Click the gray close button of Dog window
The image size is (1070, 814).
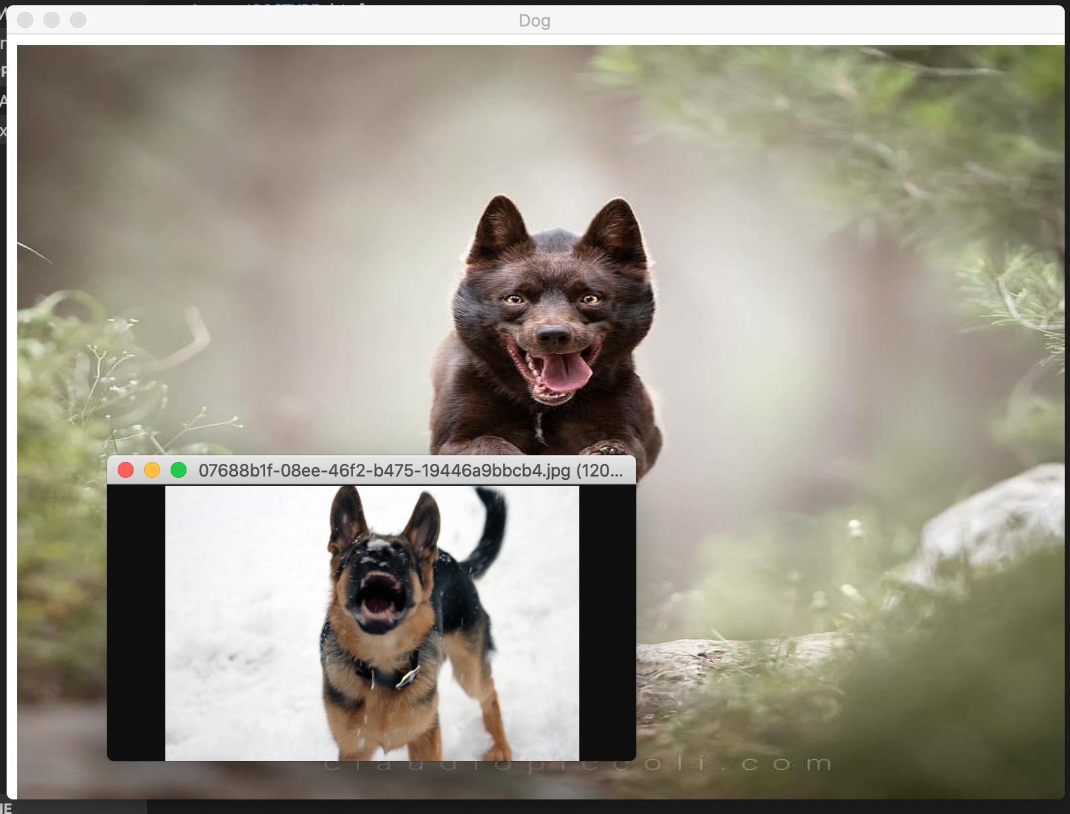click(25, 20)
